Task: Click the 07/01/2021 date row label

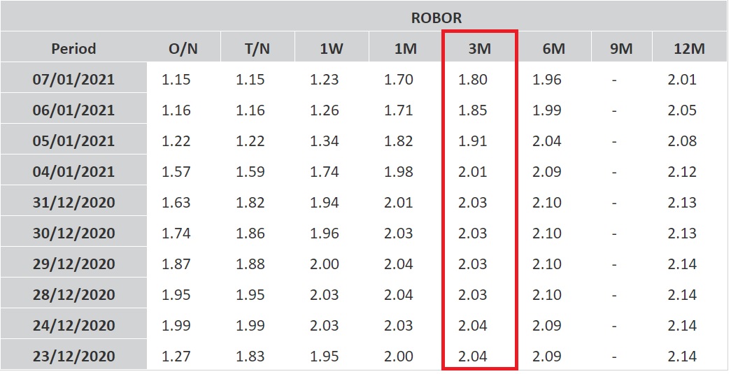Action: [73, 80]
